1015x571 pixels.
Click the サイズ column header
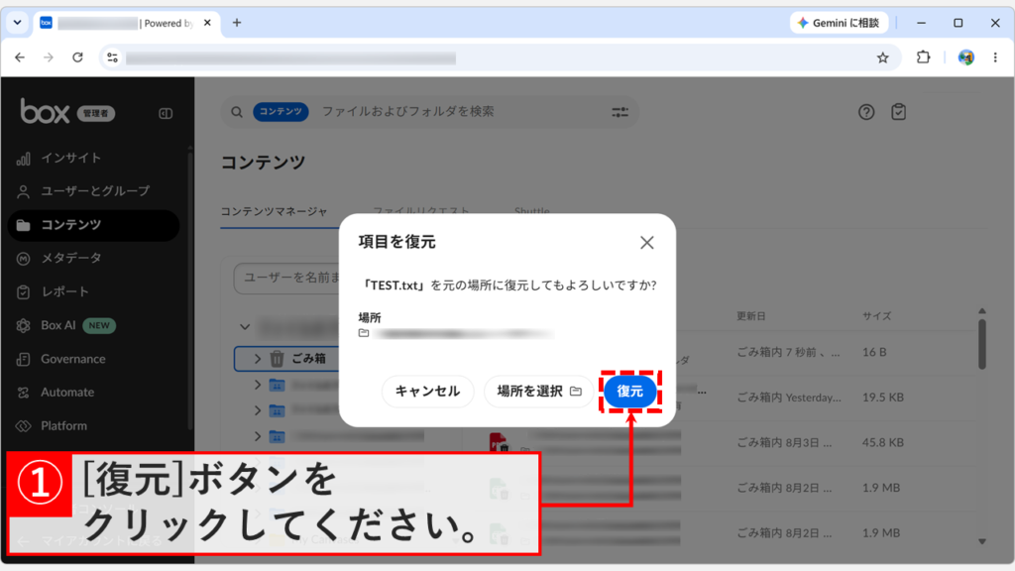tap(876, 316)
